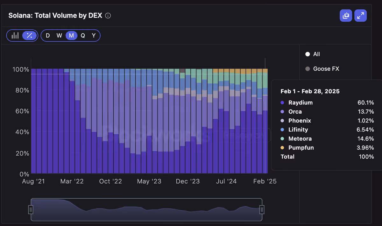Viewport: 382px width, 226px height.
Task: Click the Oct '22 x-axis label
Action: [110, 181]
